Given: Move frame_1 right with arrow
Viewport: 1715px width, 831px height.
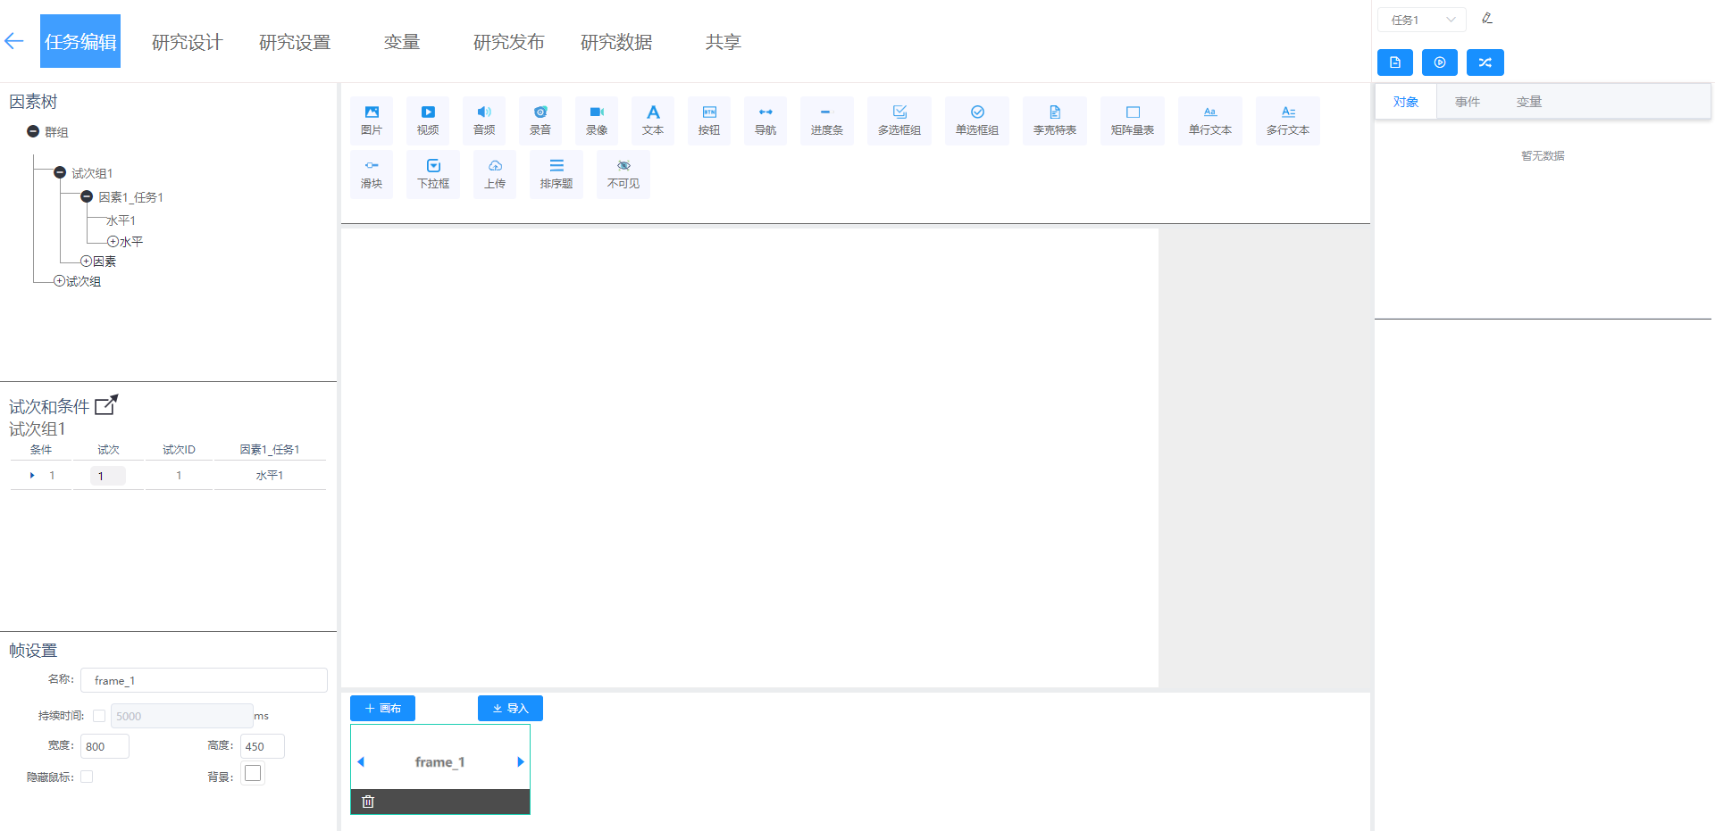Looking at the screenshot, I should point(521,762).
